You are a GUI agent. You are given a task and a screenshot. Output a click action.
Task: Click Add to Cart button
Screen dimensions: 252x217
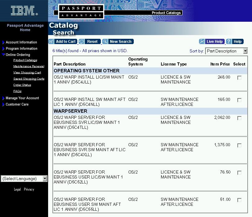point(65,42)
